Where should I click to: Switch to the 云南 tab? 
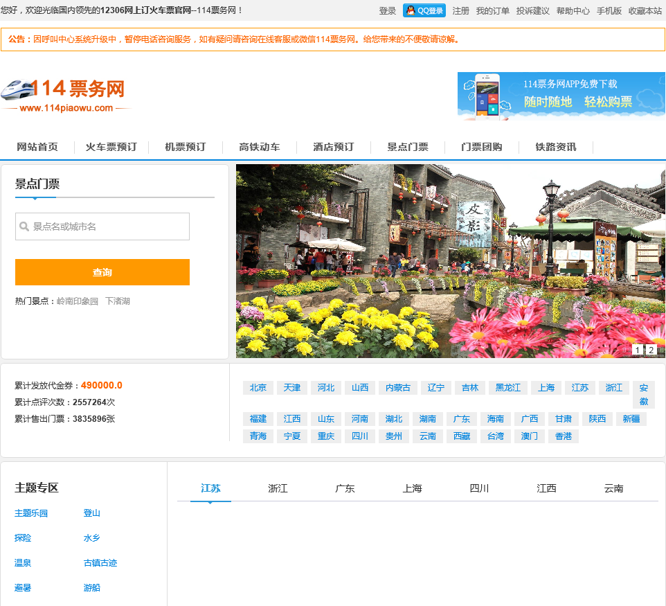(613, 488)
